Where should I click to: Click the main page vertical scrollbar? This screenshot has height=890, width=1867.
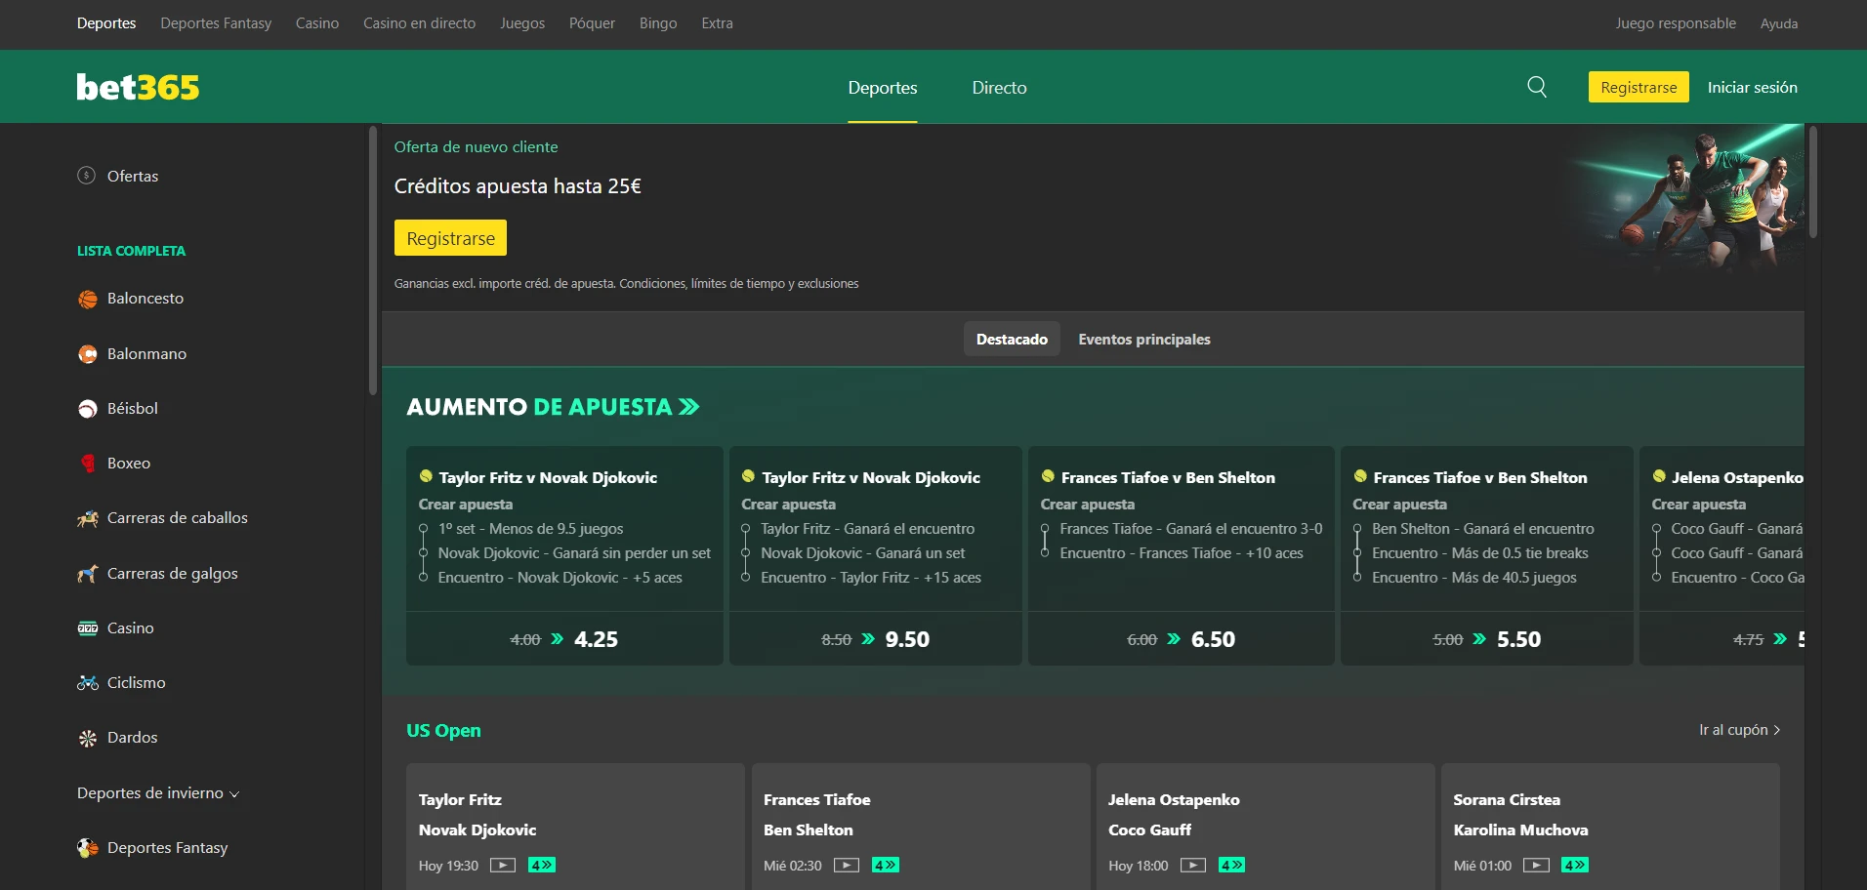pos(1813,182)
